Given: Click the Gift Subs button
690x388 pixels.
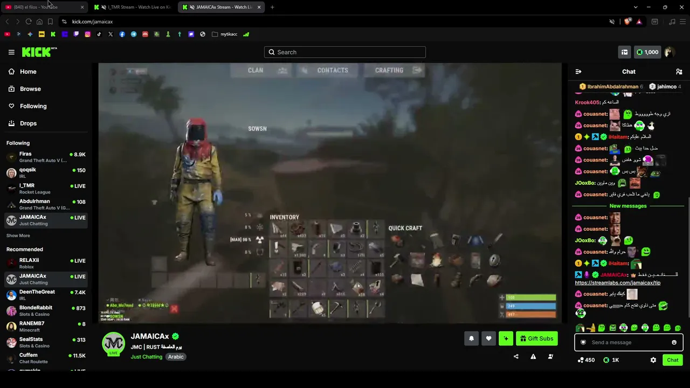Looking at the screenshot, I should point(537,338).
